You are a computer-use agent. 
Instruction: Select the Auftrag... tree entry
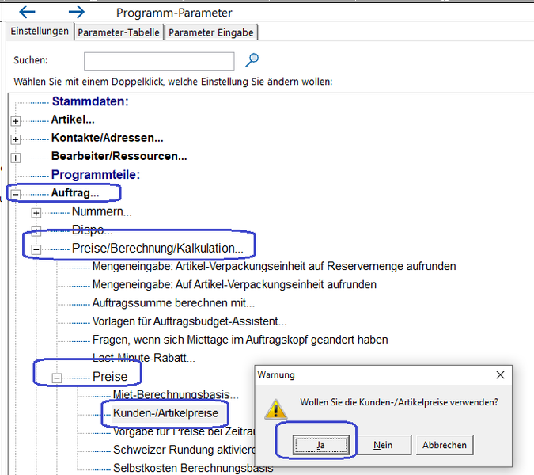click(x=75, y=193)
